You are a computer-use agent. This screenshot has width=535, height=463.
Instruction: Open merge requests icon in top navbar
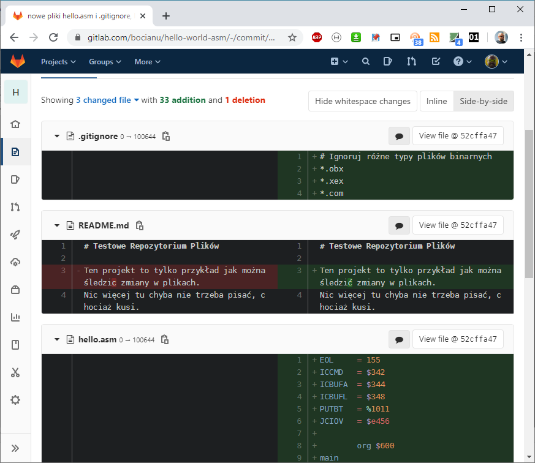412,61
